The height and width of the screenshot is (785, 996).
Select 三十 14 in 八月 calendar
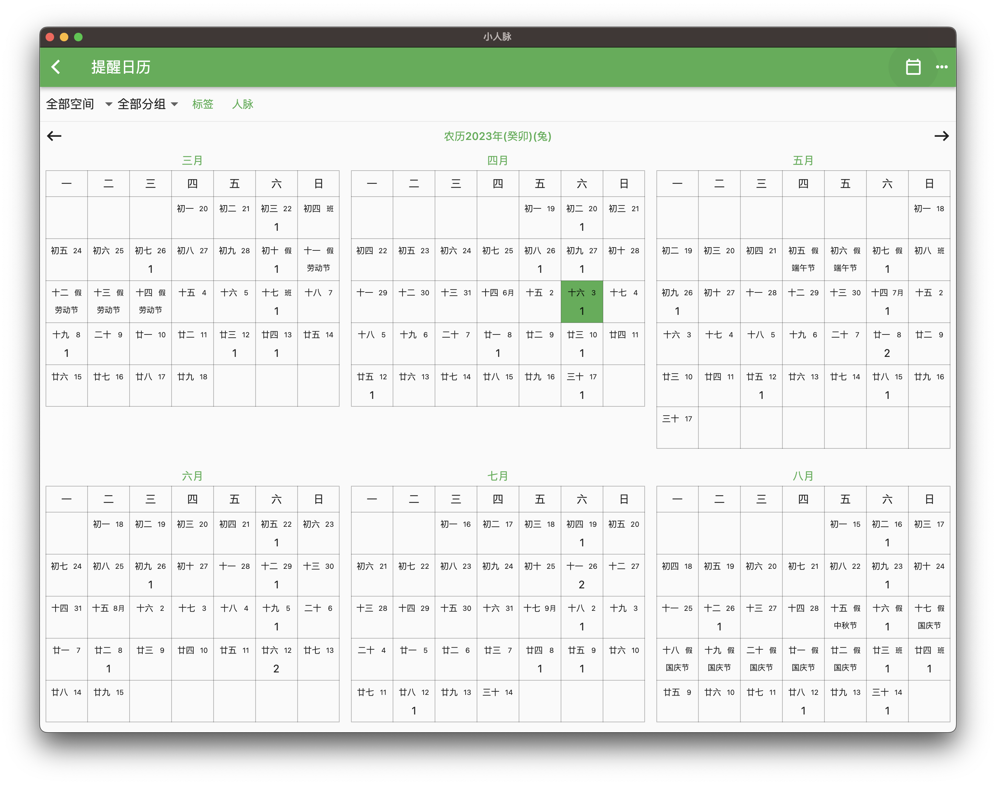point(887,701)
